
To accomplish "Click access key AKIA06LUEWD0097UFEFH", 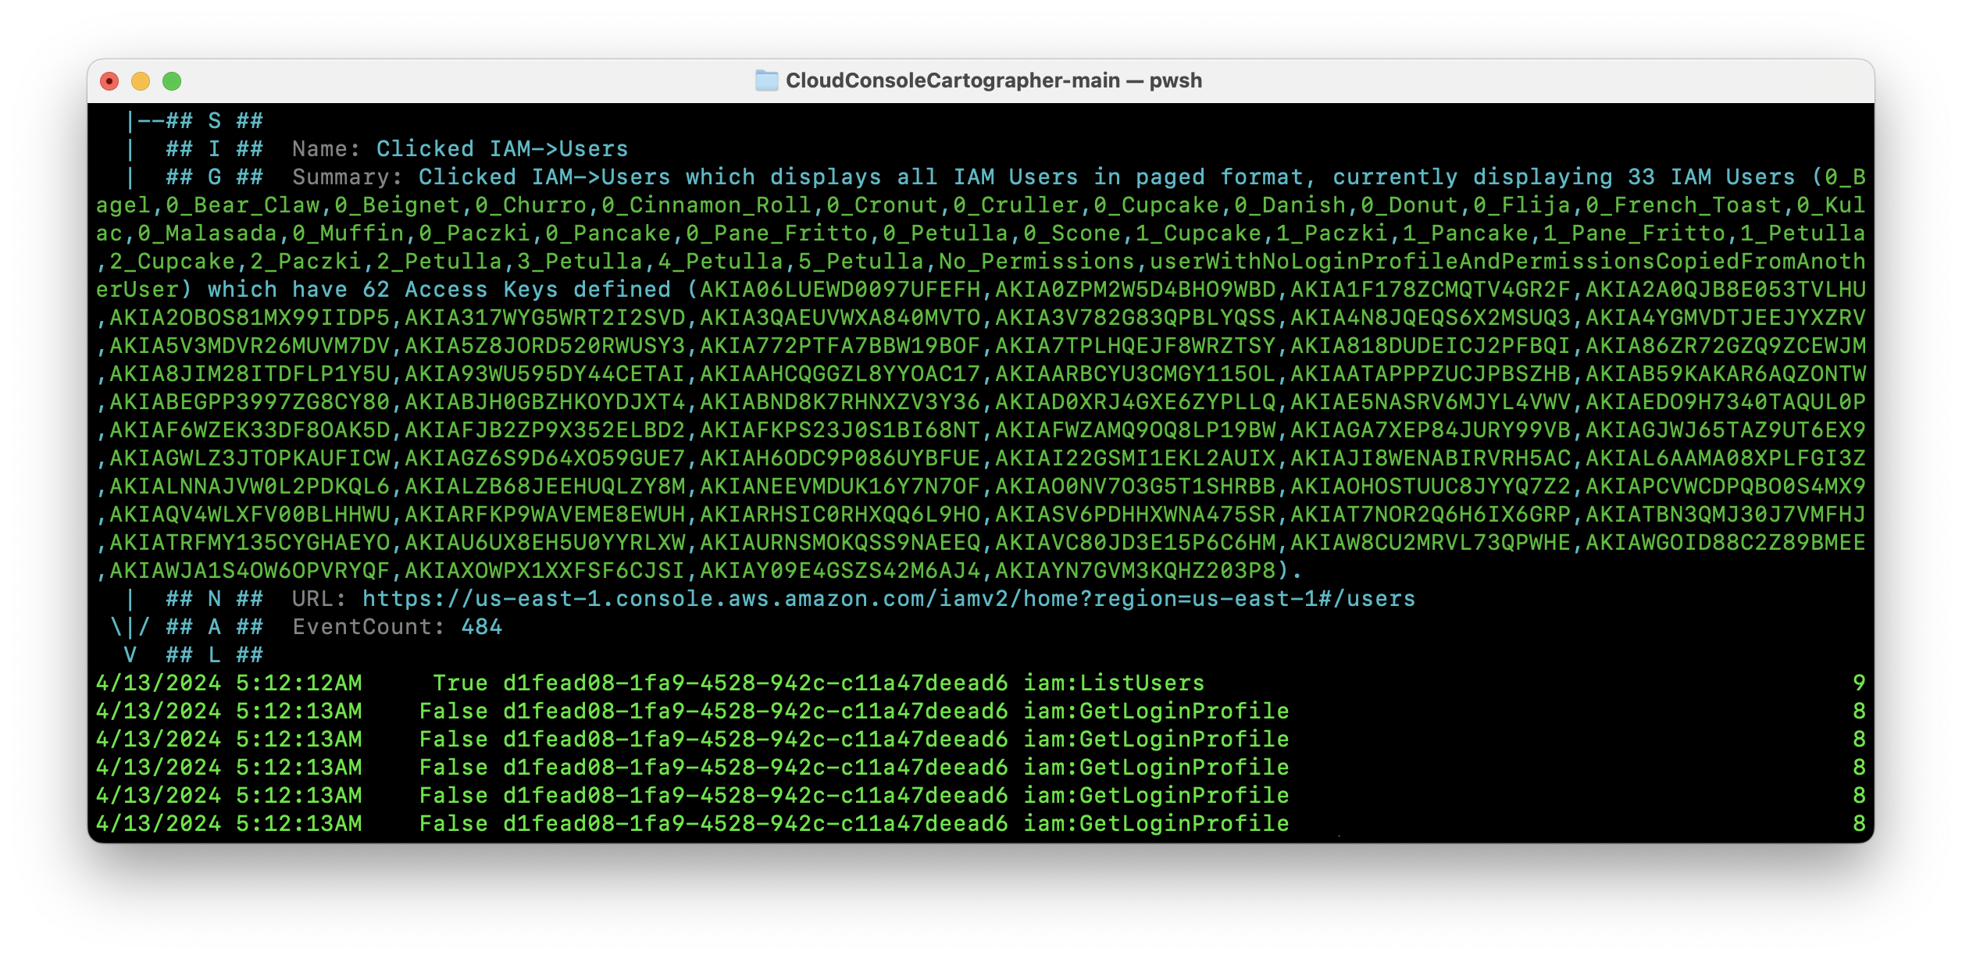I will coord(840,289).
